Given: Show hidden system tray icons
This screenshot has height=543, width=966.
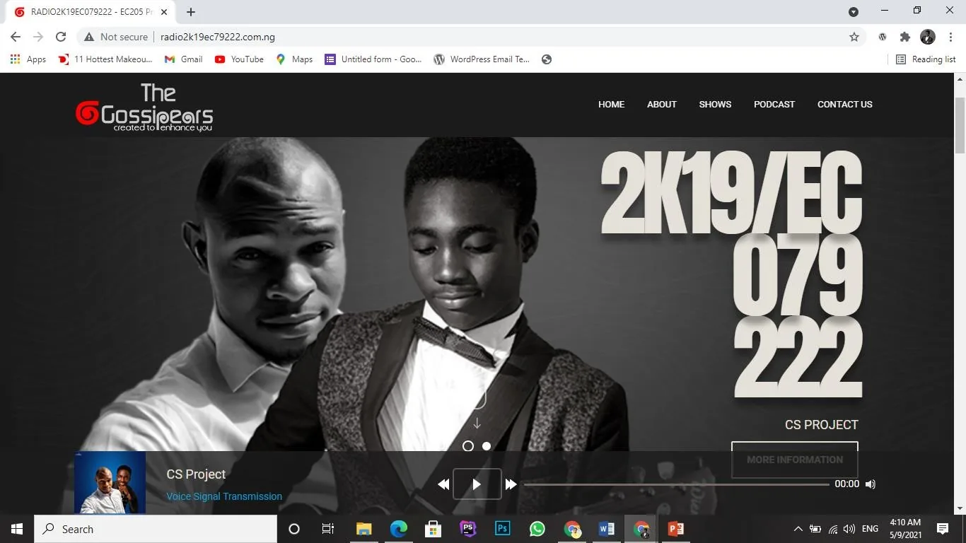Looking at the screenshot, I should coord(798,529).
